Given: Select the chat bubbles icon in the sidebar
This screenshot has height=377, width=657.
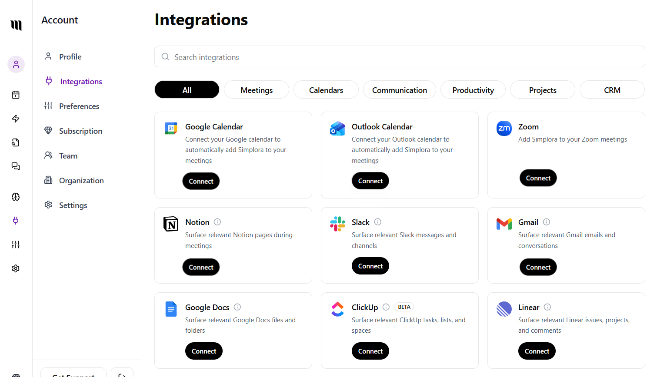Looking at the screenshot, I should tap(16, 166).
